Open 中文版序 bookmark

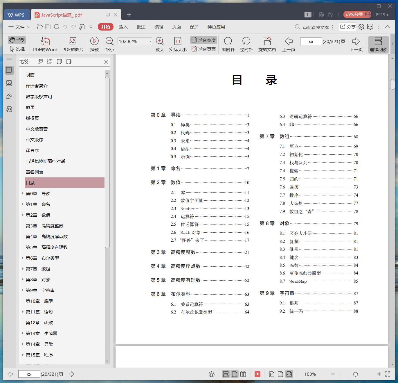pyautogui.click(x=35, y=140)
